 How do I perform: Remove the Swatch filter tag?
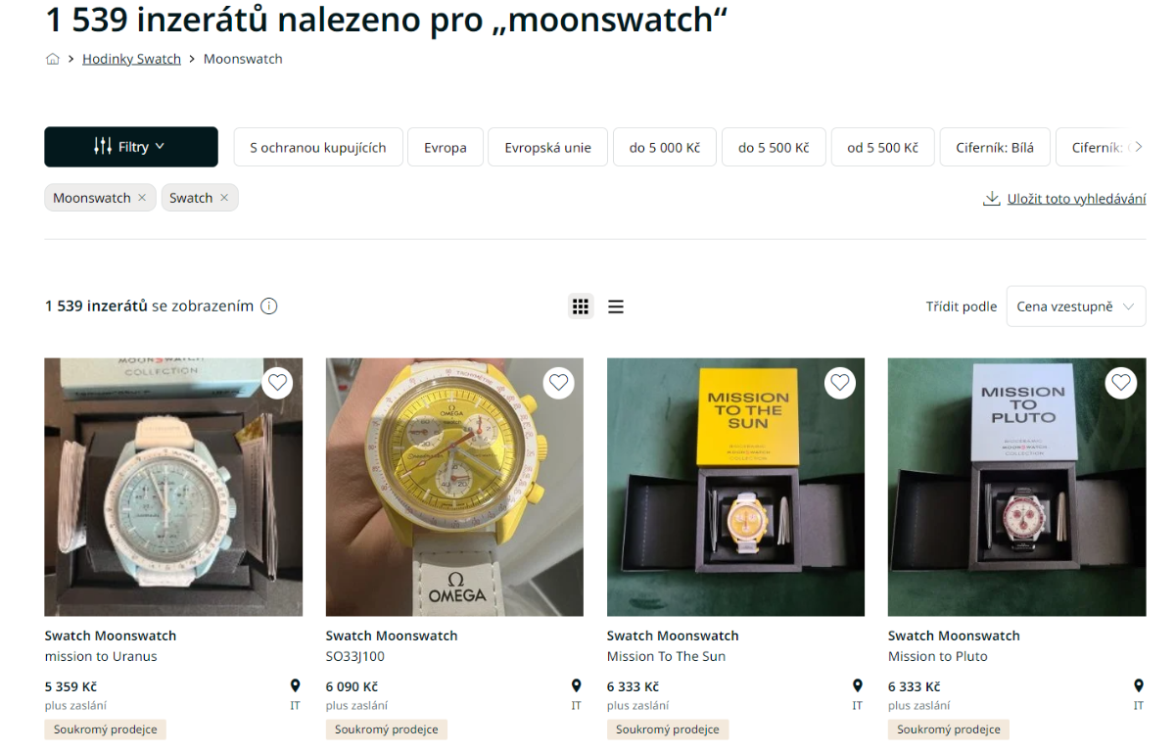[x=224, y=198]
